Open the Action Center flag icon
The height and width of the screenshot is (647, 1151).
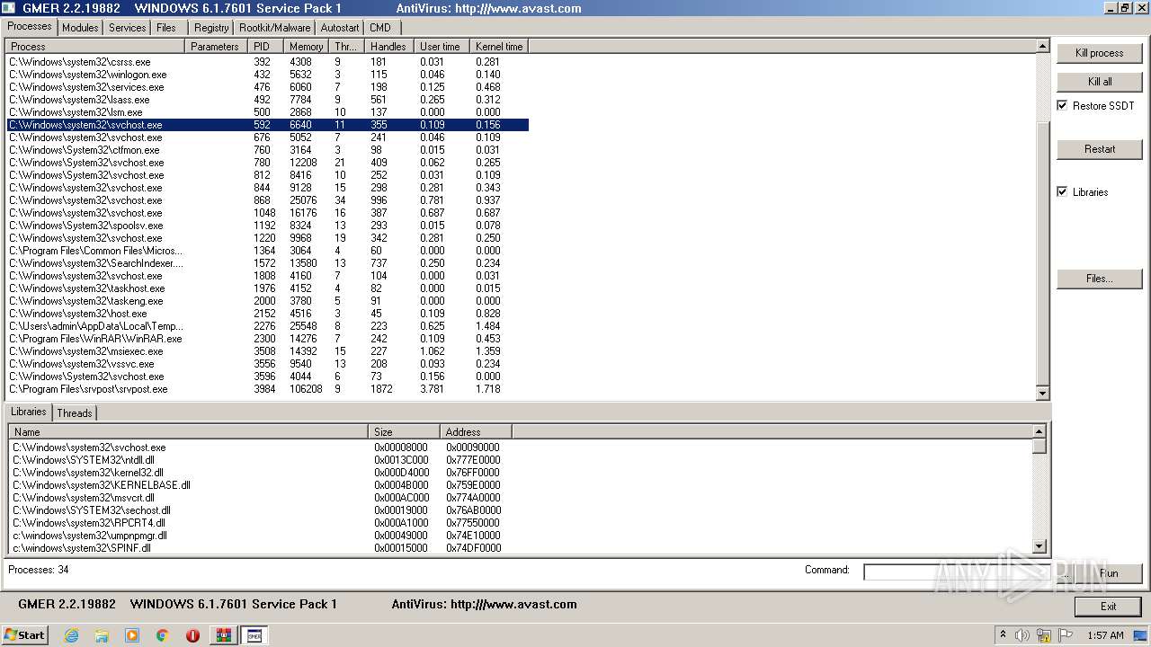pos(1066,635)
